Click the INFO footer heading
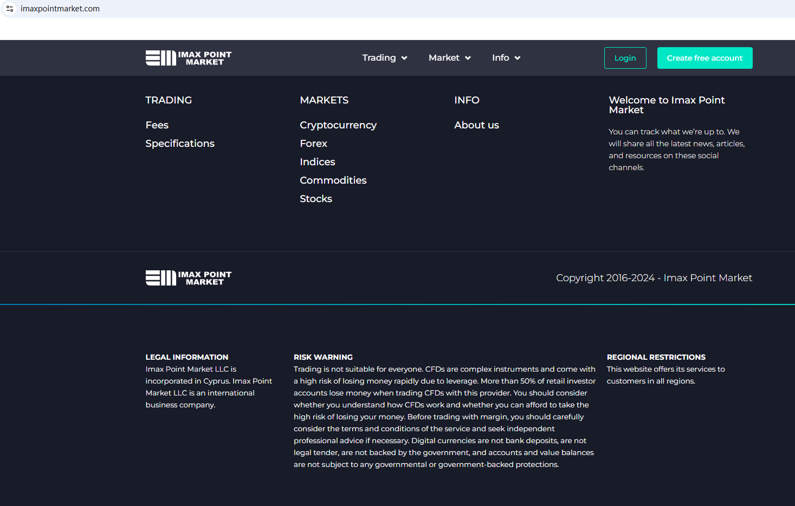The image size is (795, 506). (x=467, y=100)
